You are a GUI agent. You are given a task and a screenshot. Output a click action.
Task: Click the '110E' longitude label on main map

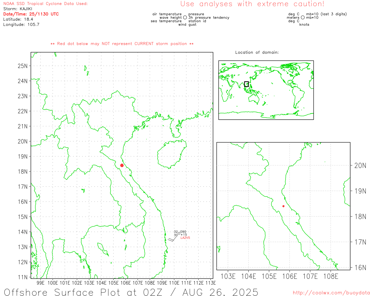[x=174, y=283]
